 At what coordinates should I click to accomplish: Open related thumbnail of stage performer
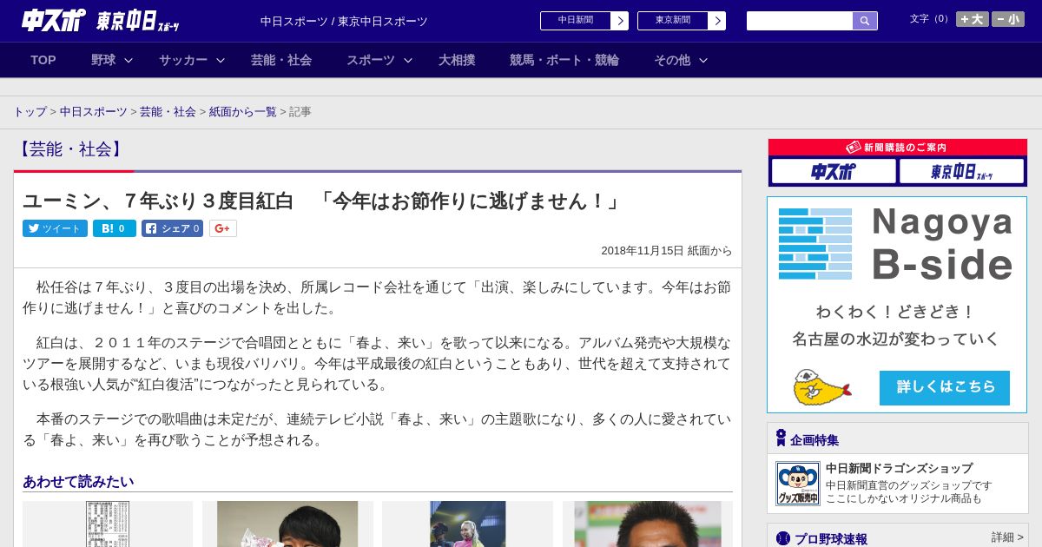pyautogui.click(x=467, y=524)
